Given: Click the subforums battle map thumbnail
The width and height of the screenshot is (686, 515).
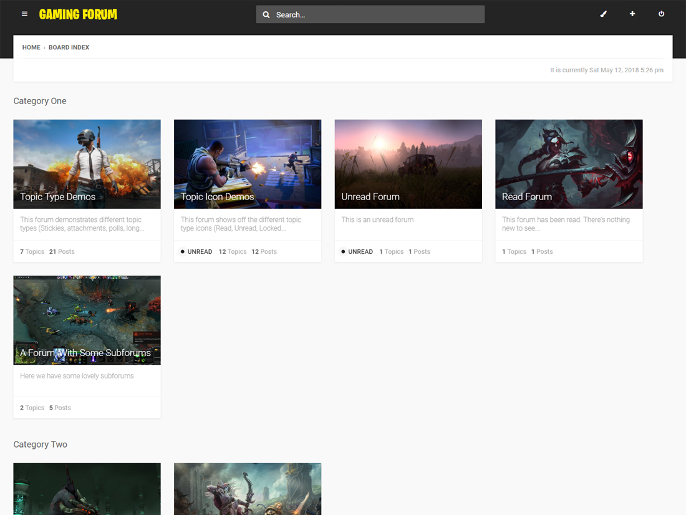Looking at the screenshot, I should (87, 320).
